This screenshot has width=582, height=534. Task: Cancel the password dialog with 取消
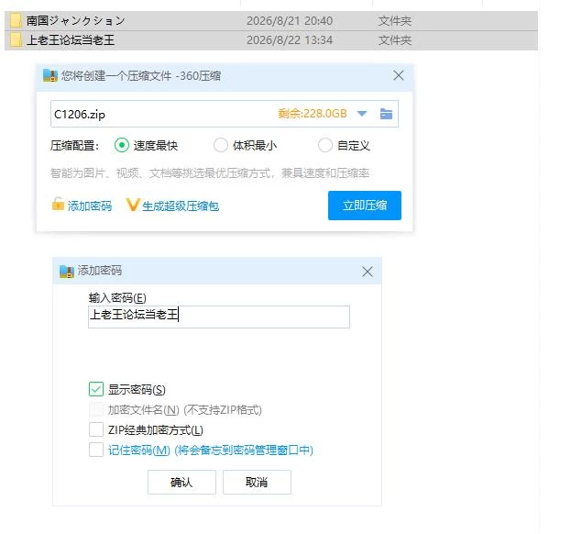click(257, 482)
